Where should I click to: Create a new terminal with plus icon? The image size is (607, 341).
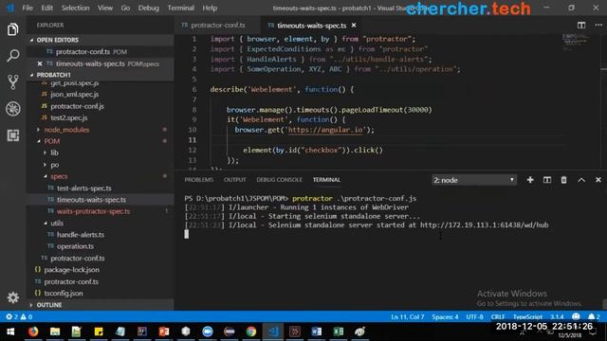(x=530, y=180)
